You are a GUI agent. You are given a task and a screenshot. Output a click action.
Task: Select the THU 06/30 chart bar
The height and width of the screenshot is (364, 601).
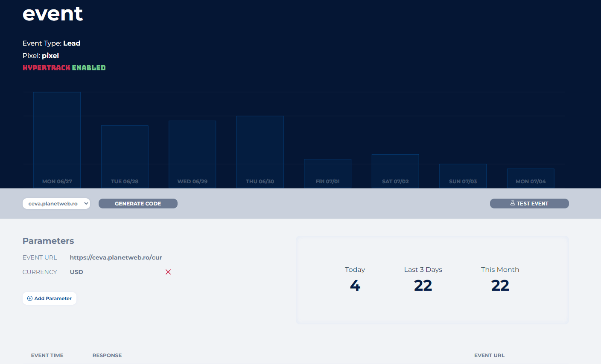(260, 152)
